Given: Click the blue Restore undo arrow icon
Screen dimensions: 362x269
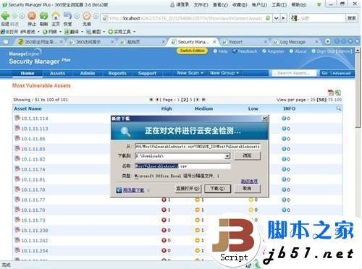Looking at the screenshot, I should tap(67, 16).
